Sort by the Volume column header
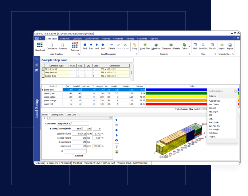Viewport: 248px width, 196px height. tap(139, 86)
